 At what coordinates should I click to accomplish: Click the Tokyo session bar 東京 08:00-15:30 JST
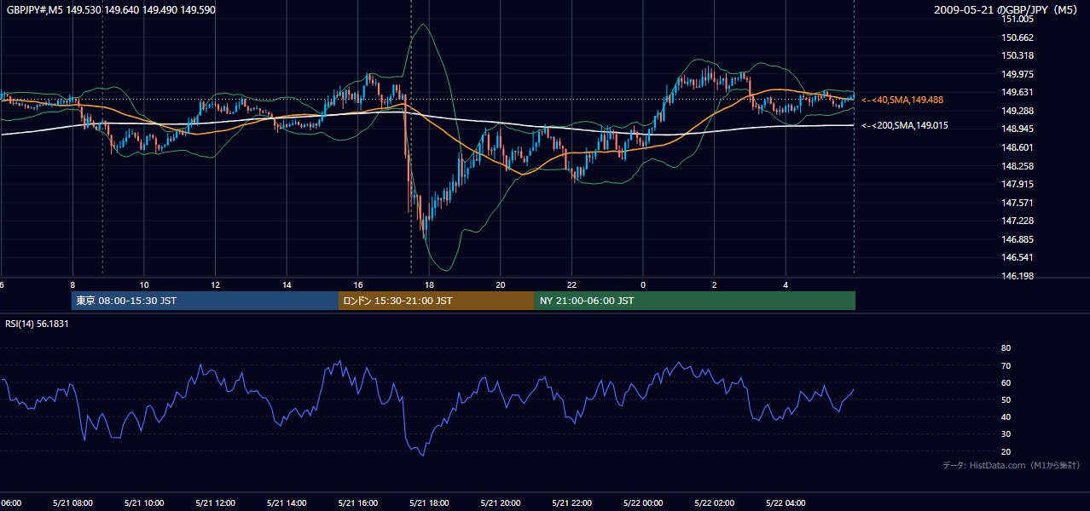tap(205, 301)
